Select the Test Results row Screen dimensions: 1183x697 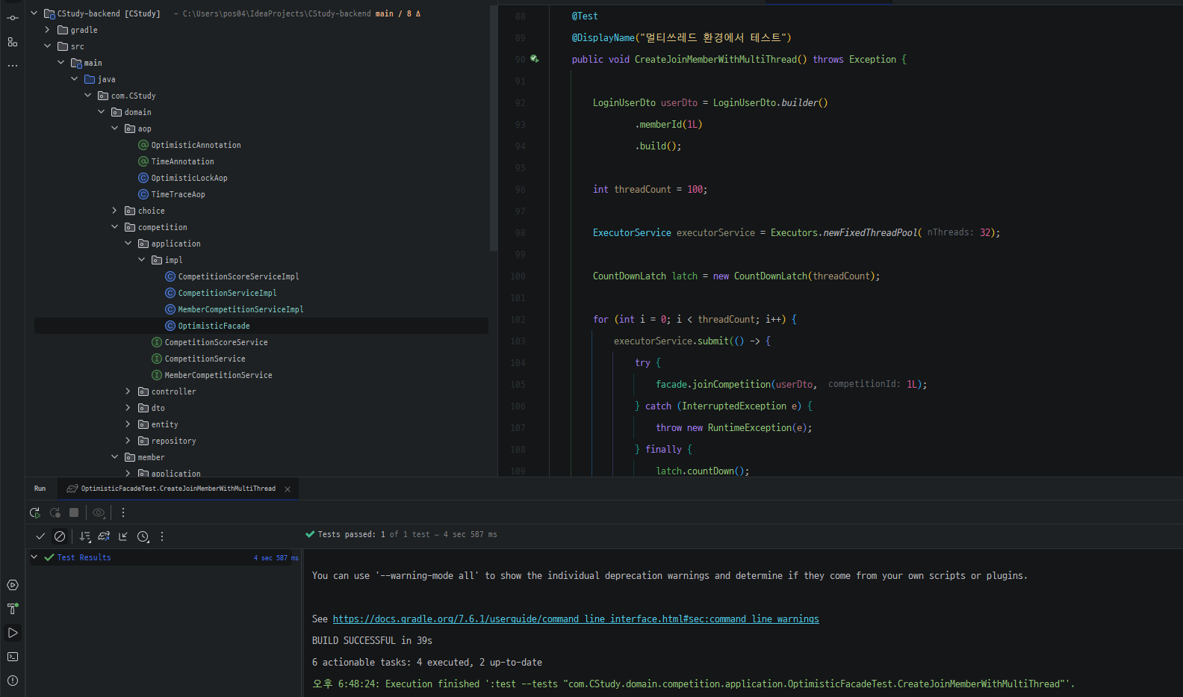coord(164,557)
